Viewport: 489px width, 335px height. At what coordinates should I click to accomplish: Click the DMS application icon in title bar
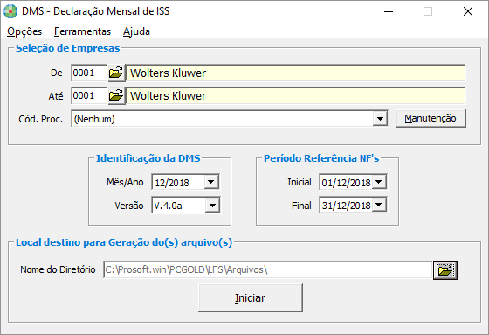click(x=10, y=11)
